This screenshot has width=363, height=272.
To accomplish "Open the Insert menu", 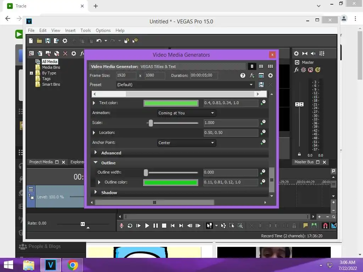I will click(70, 30).
